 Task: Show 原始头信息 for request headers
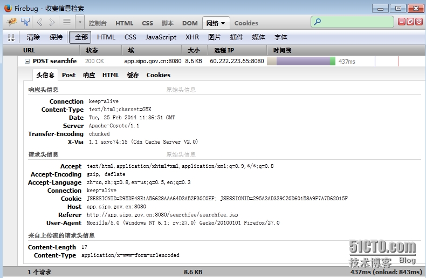click(181, 154)
